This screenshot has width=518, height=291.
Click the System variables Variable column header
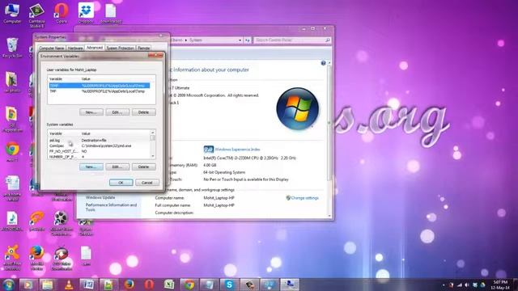click(x=64, y=133)
